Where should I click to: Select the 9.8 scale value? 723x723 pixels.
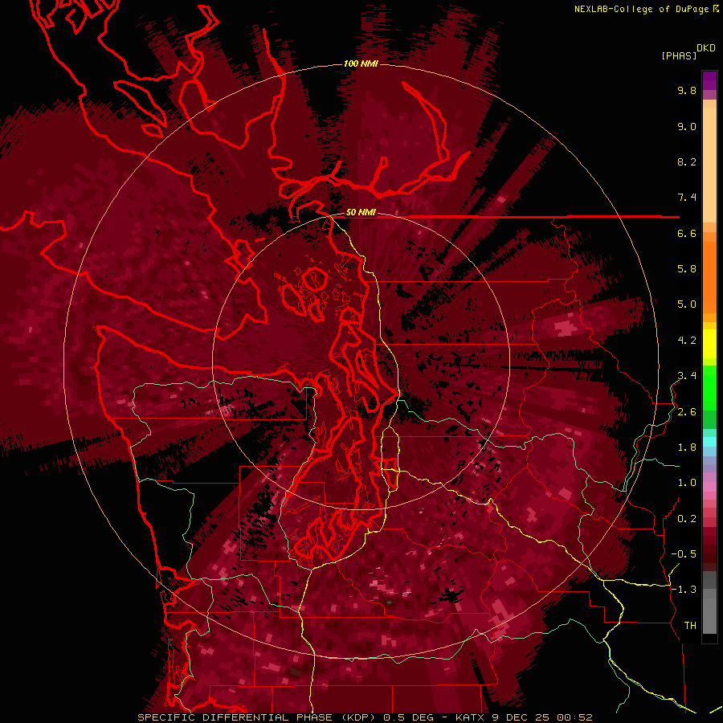687,91
